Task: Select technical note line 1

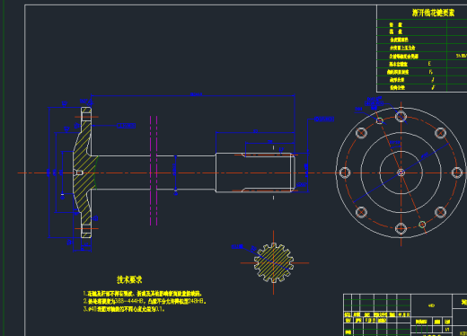Action: 143,294
